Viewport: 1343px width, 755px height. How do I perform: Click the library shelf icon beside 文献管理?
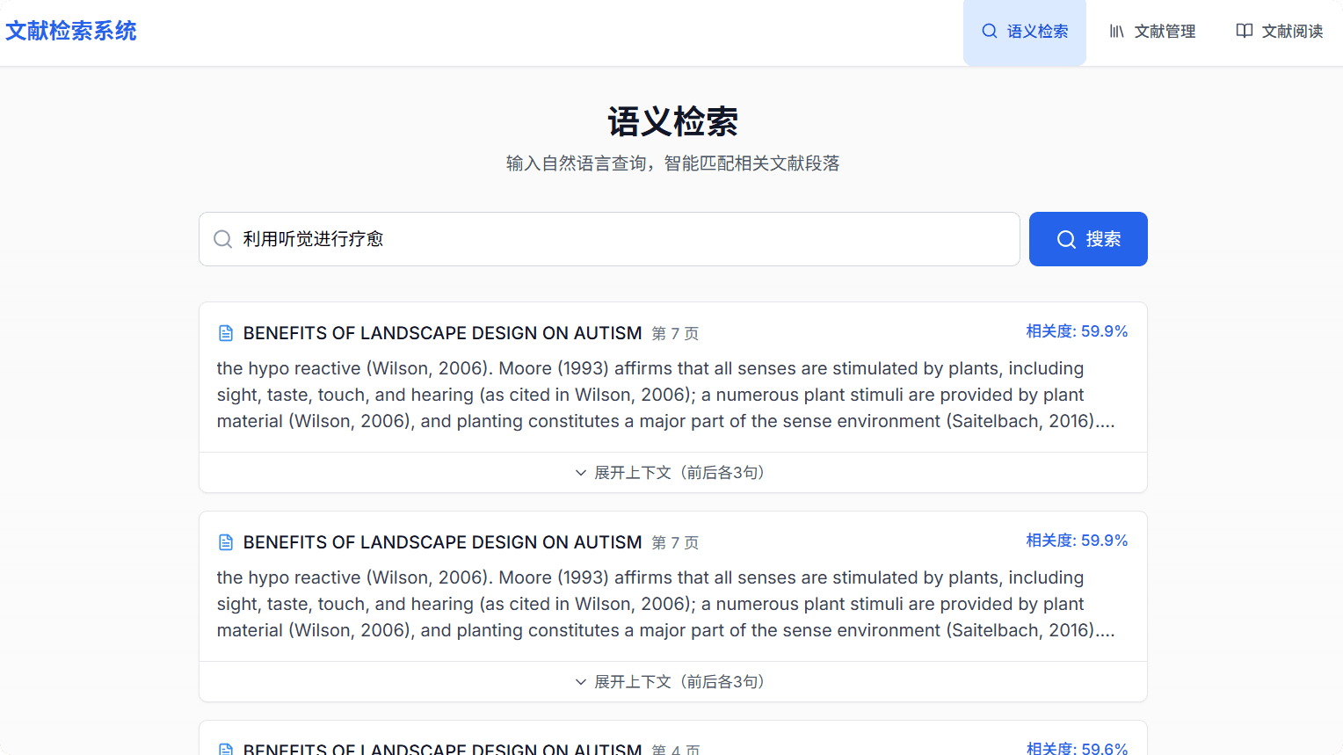1116,32
